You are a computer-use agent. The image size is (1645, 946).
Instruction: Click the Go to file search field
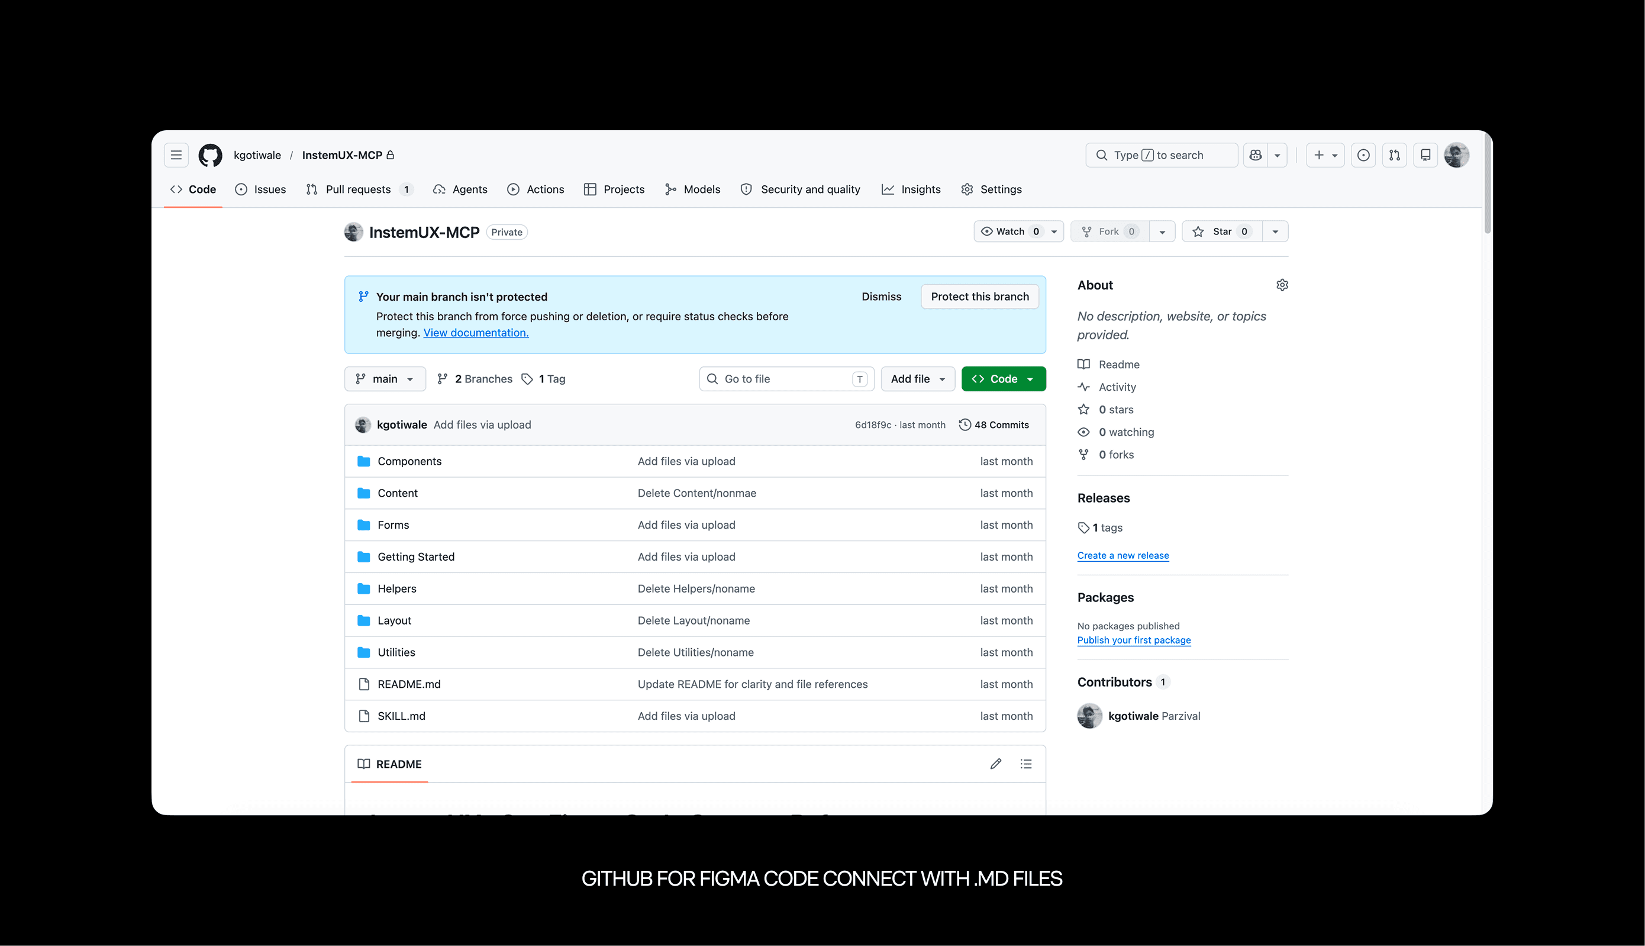[x=786, y=379]
